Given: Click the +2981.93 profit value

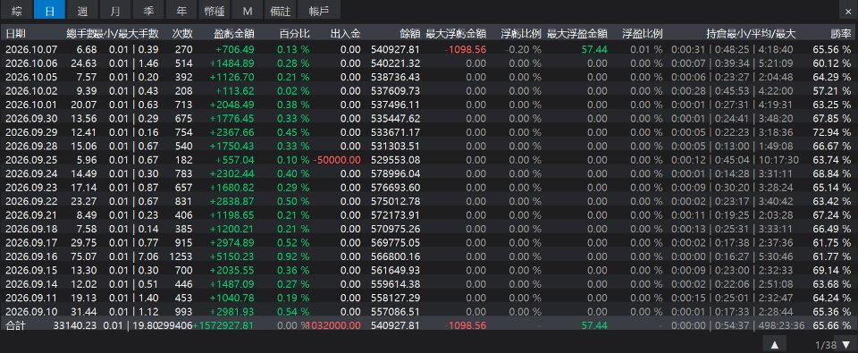Looking at the screenshot, I should point(232,312).
